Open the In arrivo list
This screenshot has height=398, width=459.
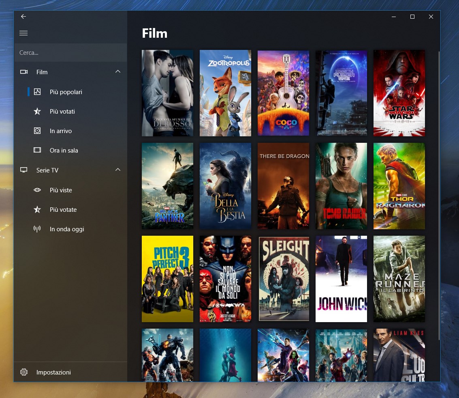[x=70, y=131]
